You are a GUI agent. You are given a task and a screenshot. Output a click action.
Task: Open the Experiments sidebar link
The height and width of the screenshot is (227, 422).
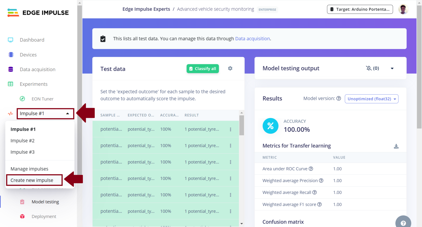(33, 84)
